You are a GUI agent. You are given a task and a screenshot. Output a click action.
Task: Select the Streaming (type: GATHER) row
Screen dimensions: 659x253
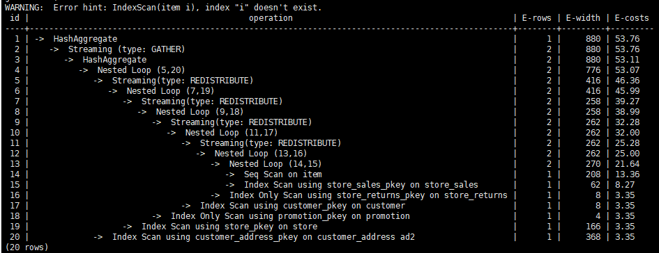click(329, 49)
